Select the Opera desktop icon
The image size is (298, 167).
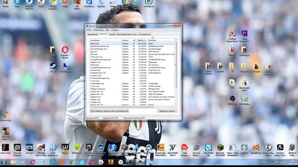coord(65,51)
